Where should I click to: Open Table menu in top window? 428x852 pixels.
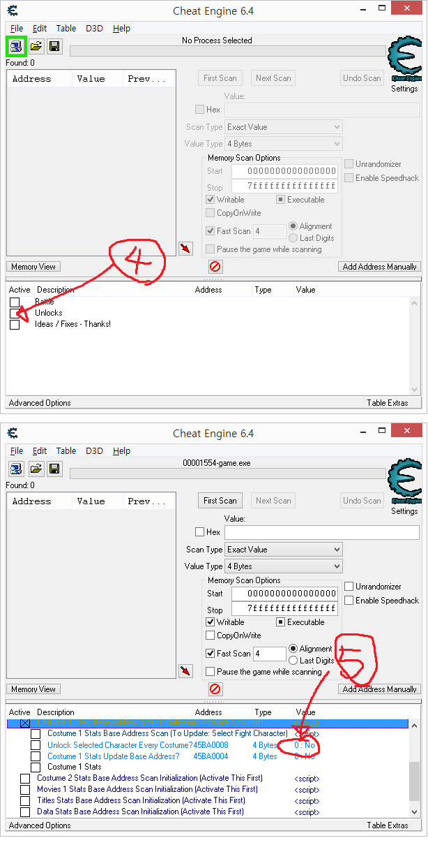coord(66,29)
